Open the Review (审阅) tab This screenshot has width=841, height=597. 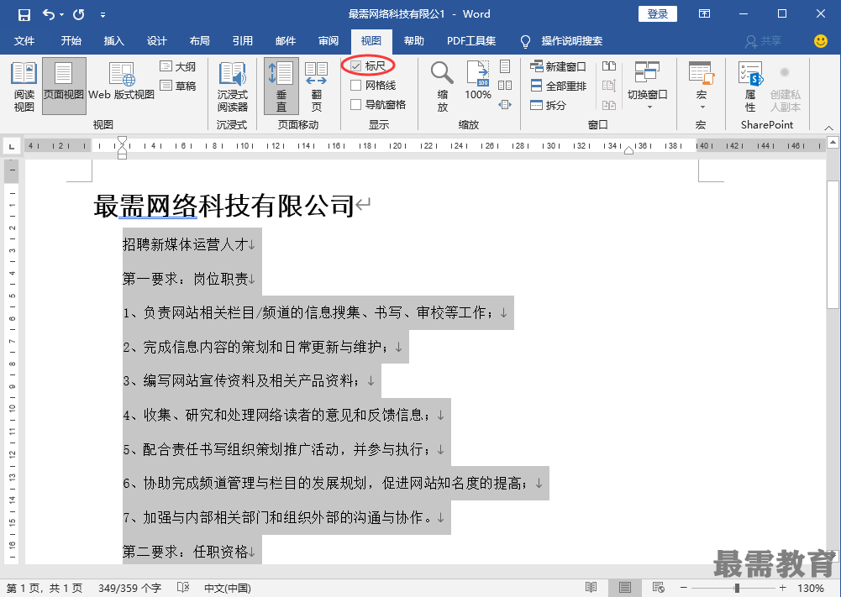329,41
